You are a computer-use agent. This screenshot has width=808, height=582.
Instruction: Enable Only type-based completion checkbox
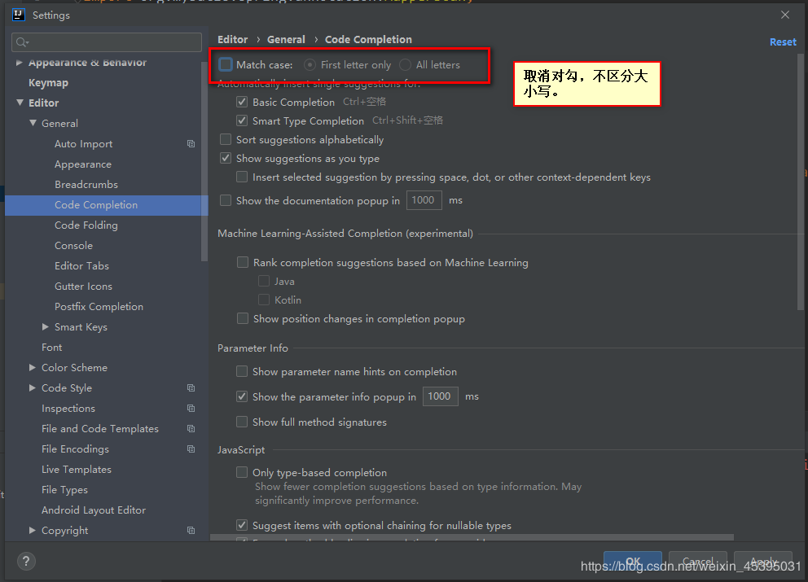pyautogui.click(x=242, y=472)
